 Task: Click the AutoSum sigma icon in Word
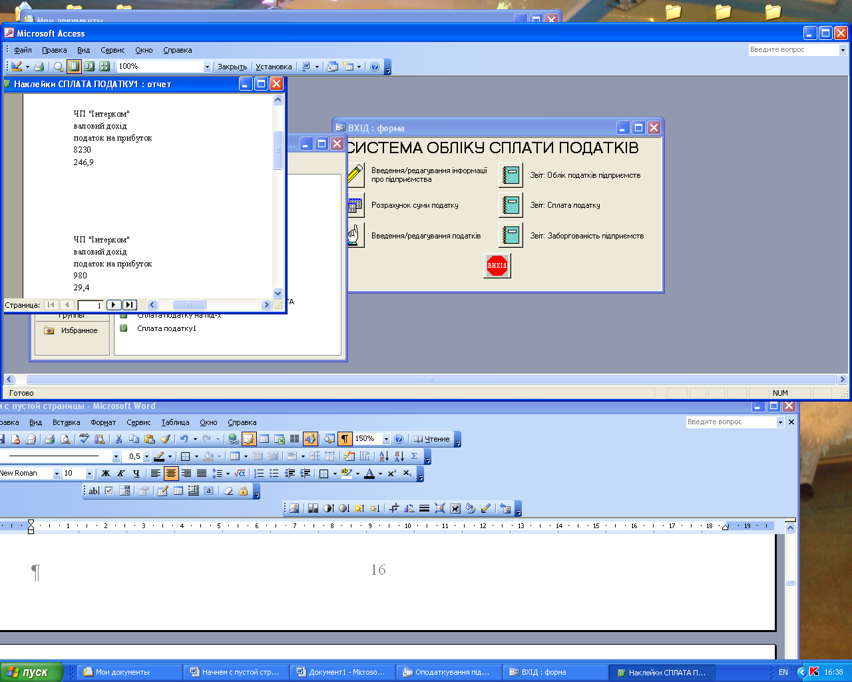pyautogui.click(x=414, y=456)
